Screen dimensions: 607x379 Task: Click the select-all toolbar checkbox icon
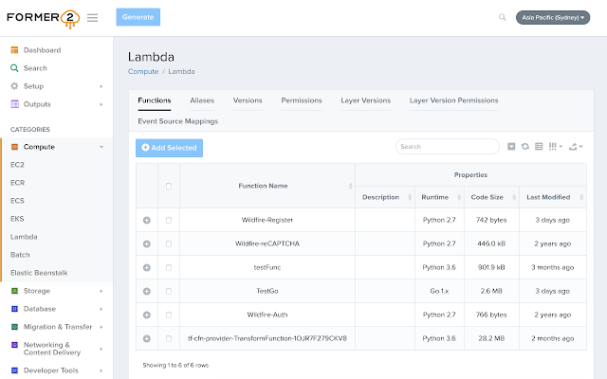(511, 147)
